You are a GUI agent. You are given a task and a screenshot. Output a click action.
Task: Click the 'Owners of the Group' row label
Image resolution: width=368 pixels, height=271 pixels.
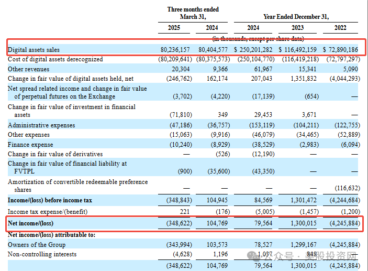[37, 245]
